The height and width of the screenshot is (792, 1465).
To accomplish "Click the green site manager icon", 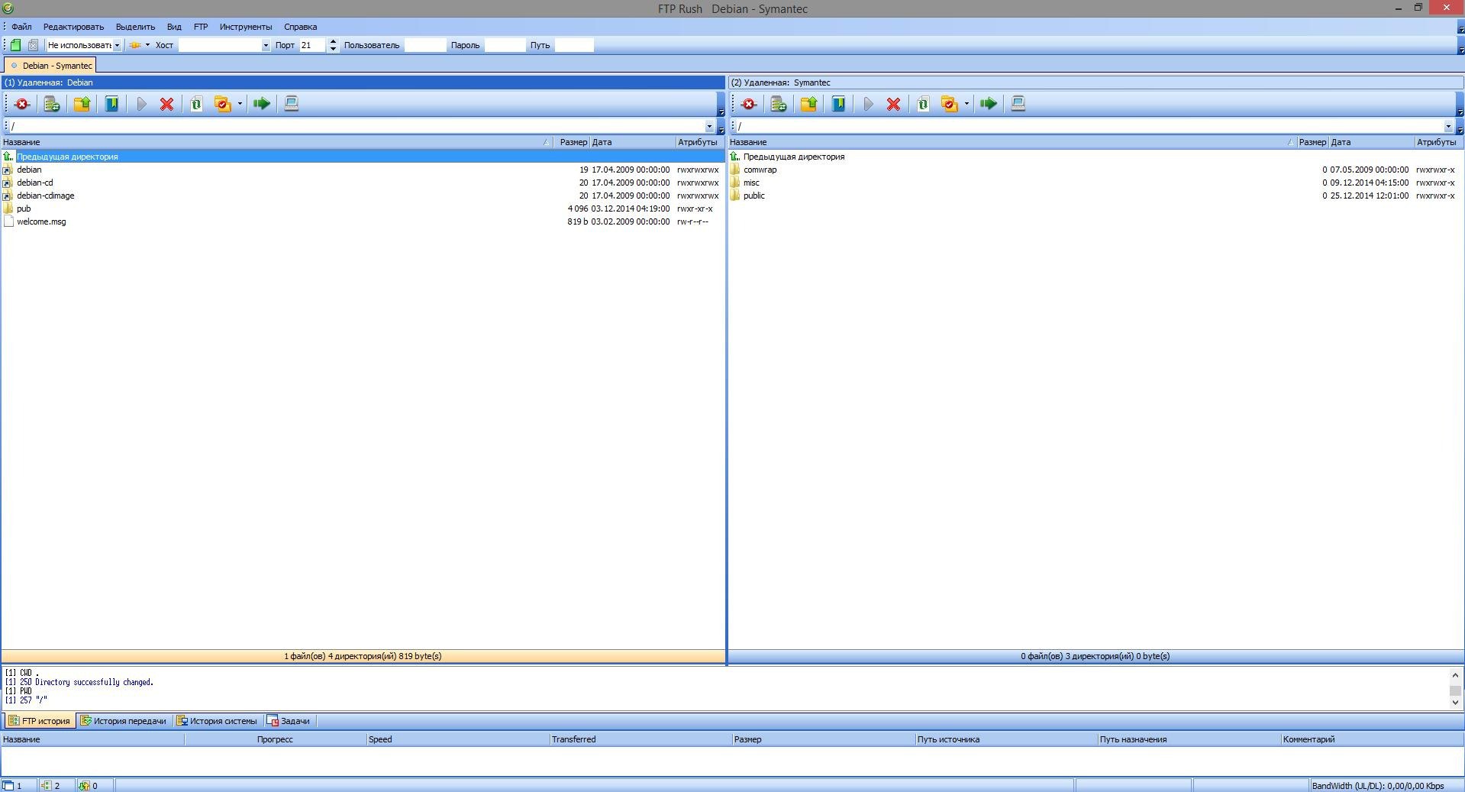I will pyautogui.click(x=15, y=45).
